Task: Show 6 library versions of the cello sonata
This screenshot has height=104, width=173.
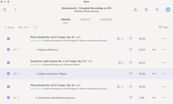Action: pos(121,63)
